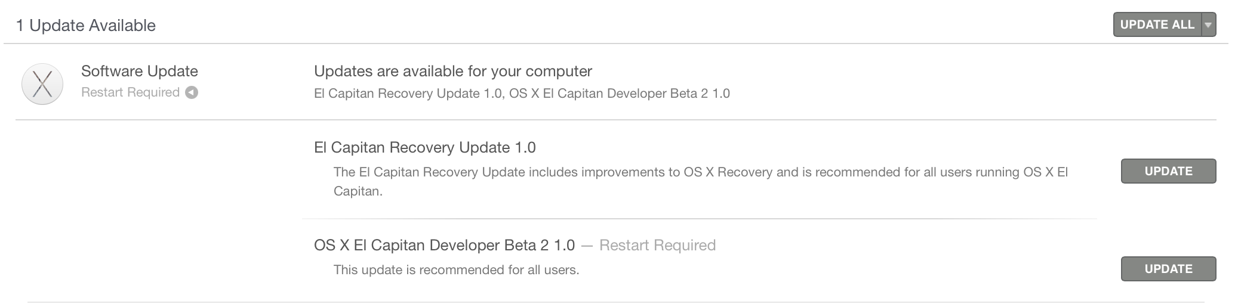The height and width of the screenshot is (304, 1238).
Task: Click the Recovery Update description paragraph
Action: pyautogui.click(x=701, y=181)
